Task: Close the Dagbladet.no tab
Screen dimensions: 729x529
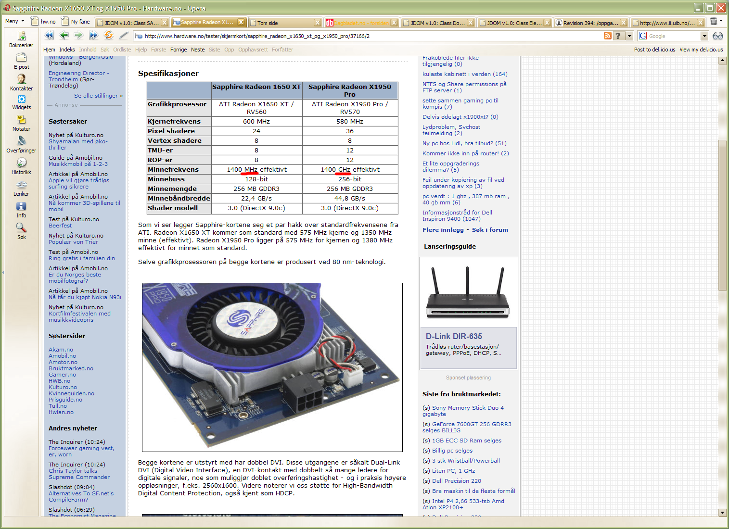Action: pyautogui.click(x=394, y=23)
